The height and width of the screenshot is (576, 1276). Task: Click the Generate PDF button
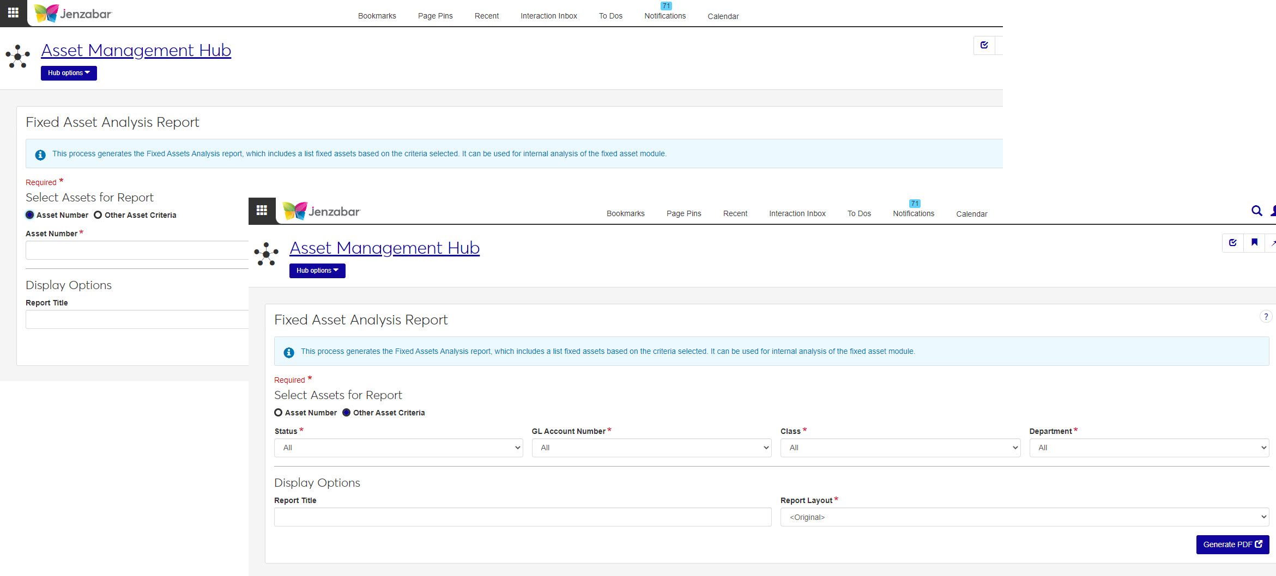click(1232, 544)
